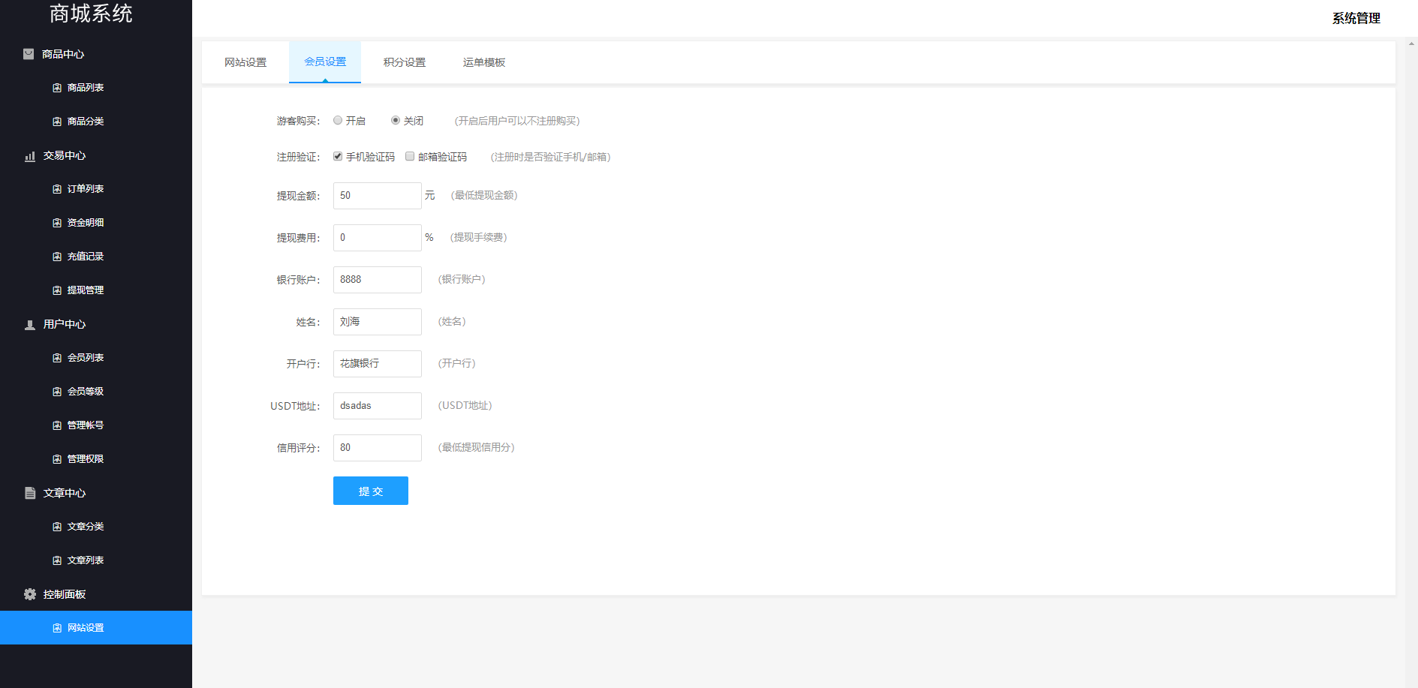The image size is (1418, 688).
Task: Click the 用户中心 person icon
Action: point(30,325)
